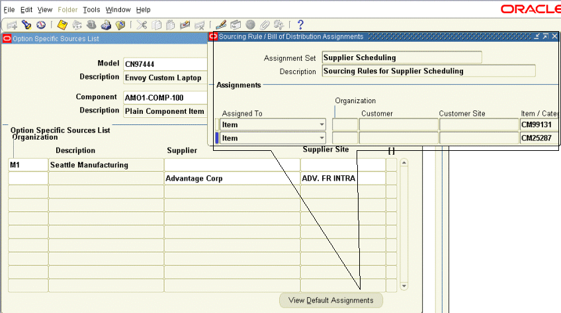
Task: Expand Assigned To dropdown in CM99131 row
Action: point(322,124)
